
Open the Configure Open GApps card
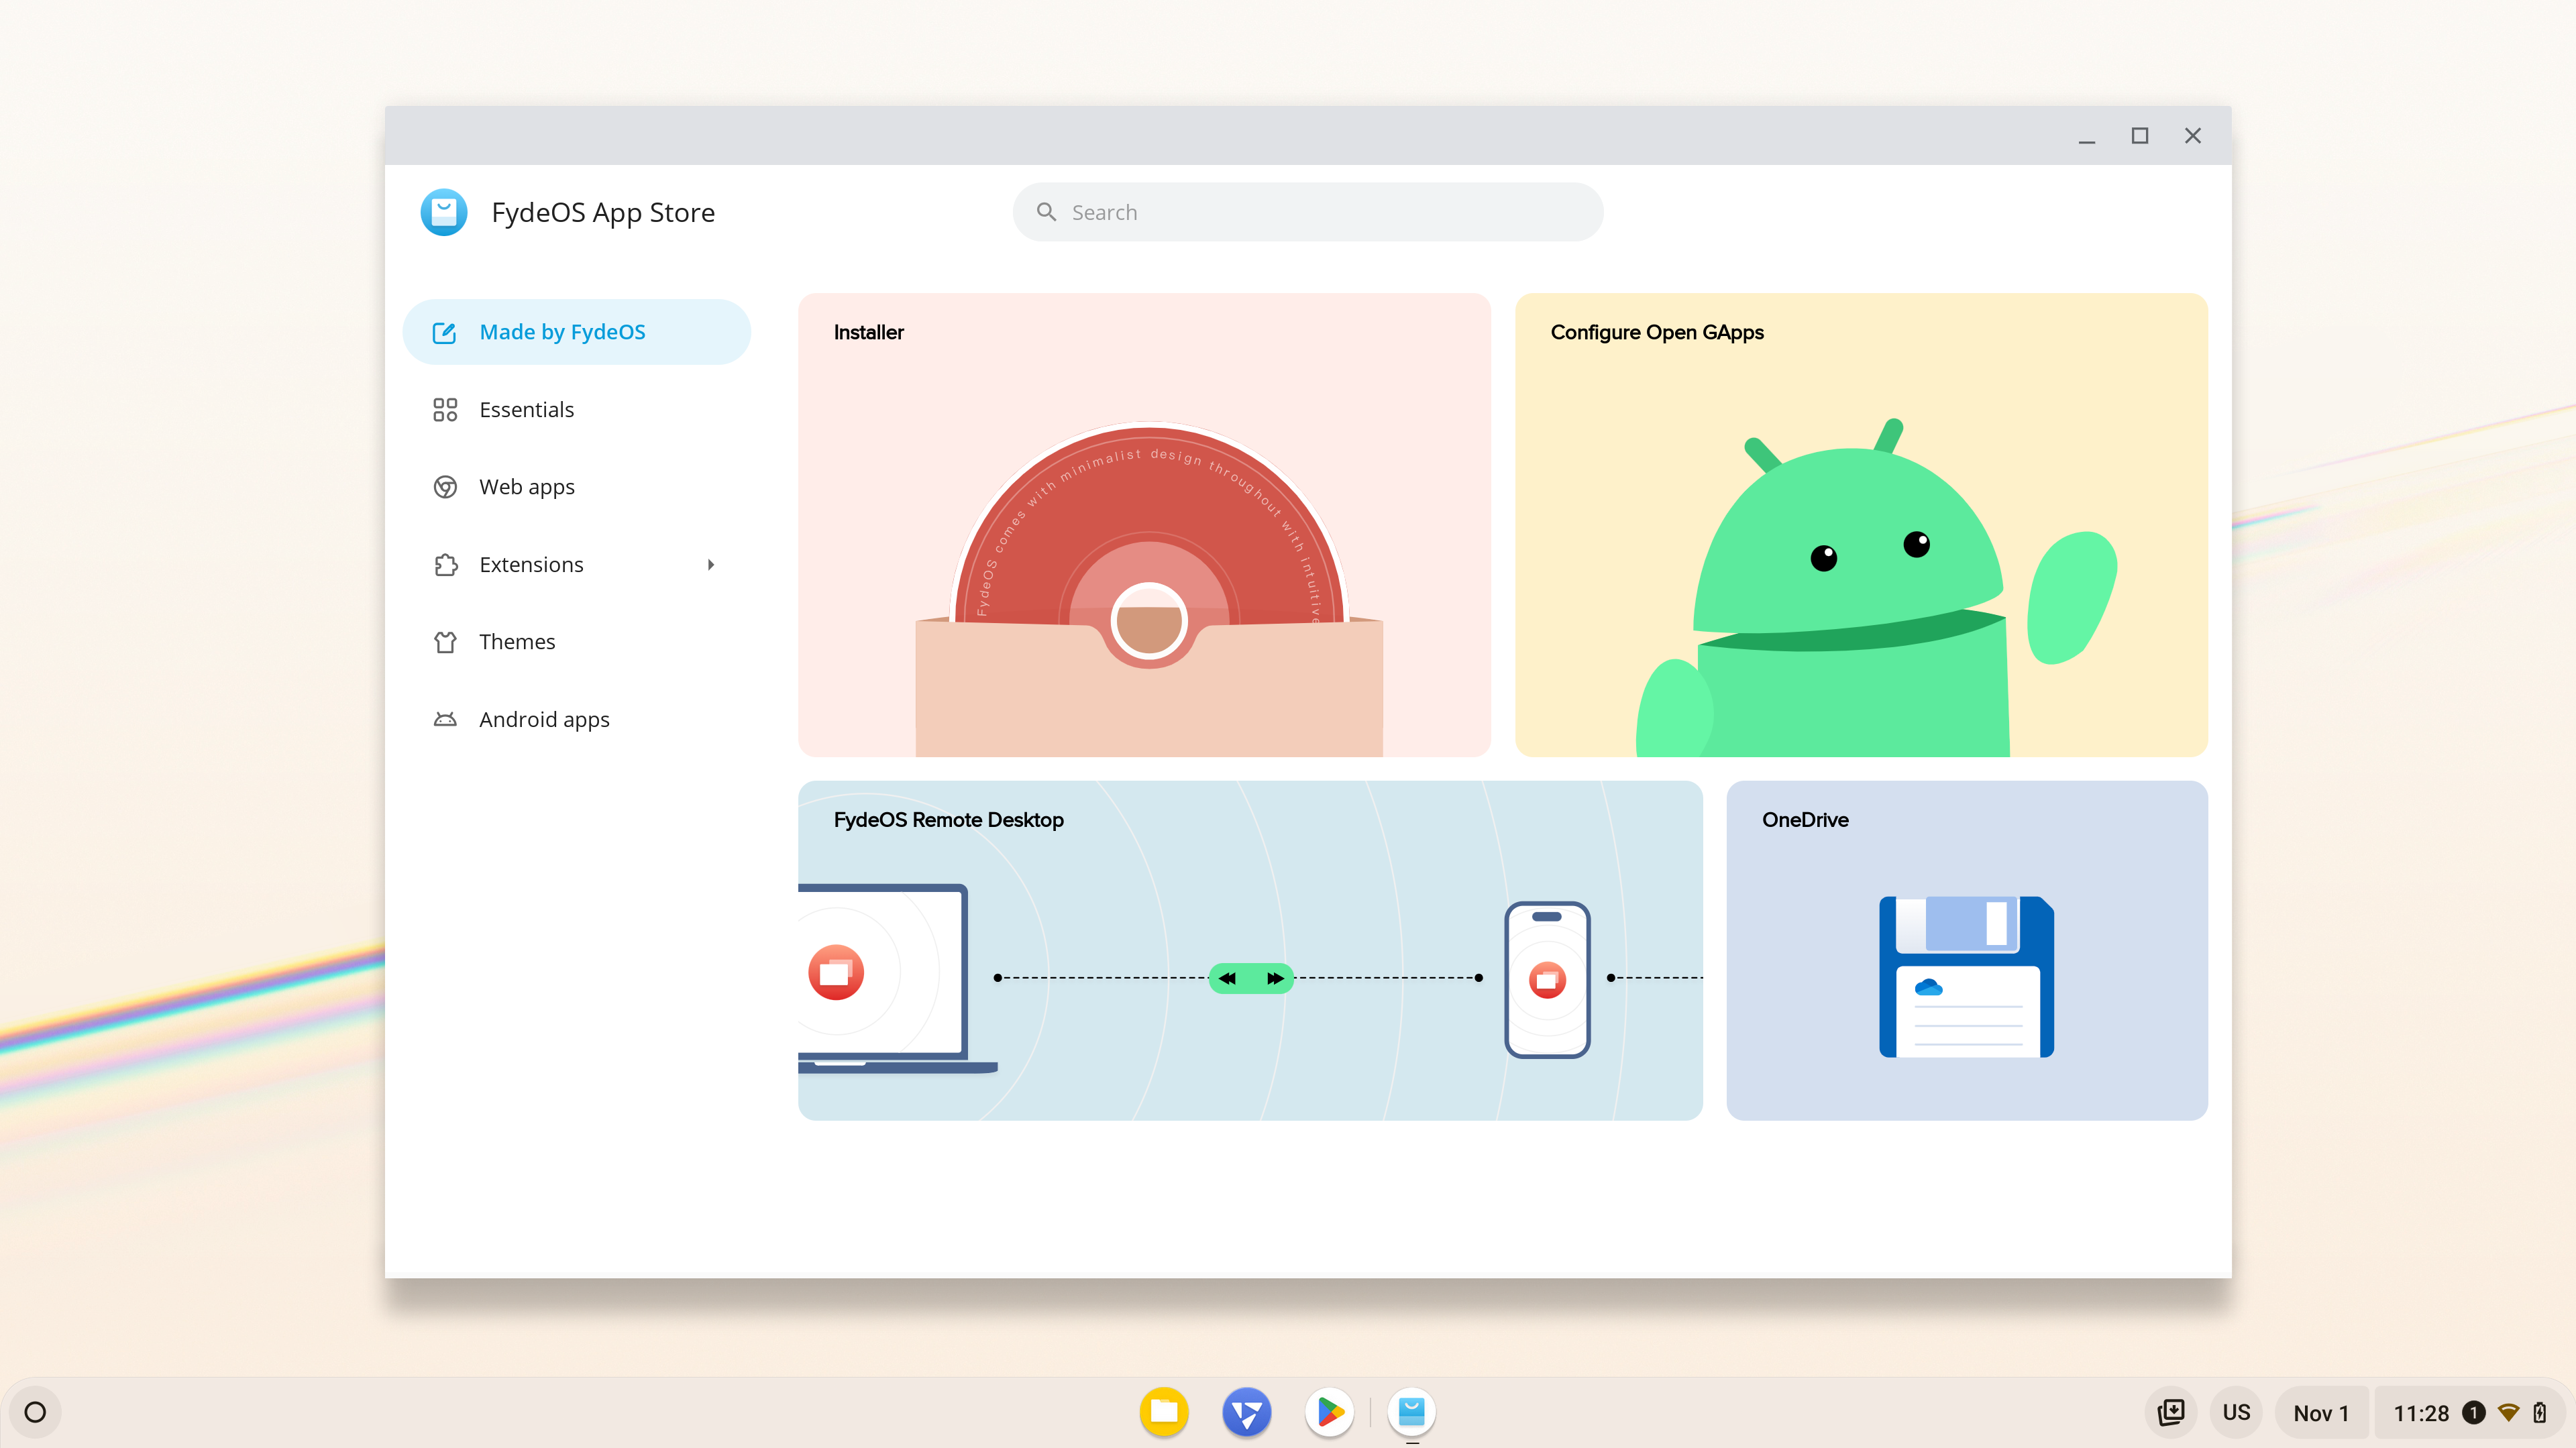tap(1861, 525)
